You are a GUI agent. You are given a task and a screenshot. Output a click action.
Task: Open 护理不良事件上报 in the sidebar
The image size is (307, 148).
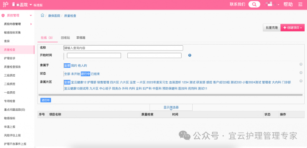click(x=15, y=144)
